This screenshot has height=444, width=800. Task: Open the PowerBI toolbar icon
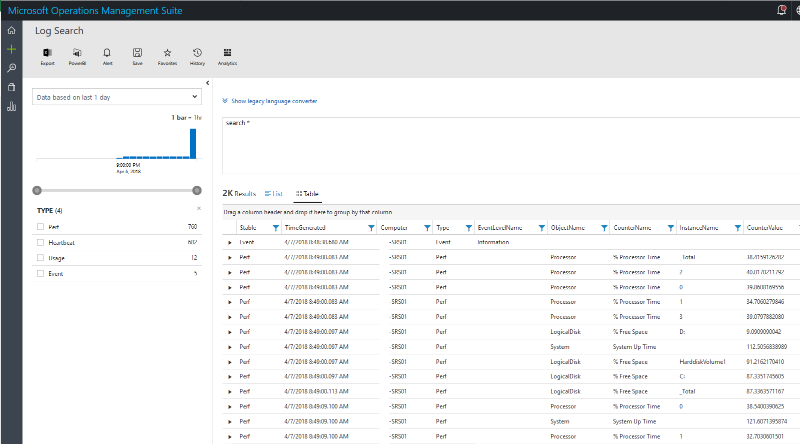pos(77,53)
